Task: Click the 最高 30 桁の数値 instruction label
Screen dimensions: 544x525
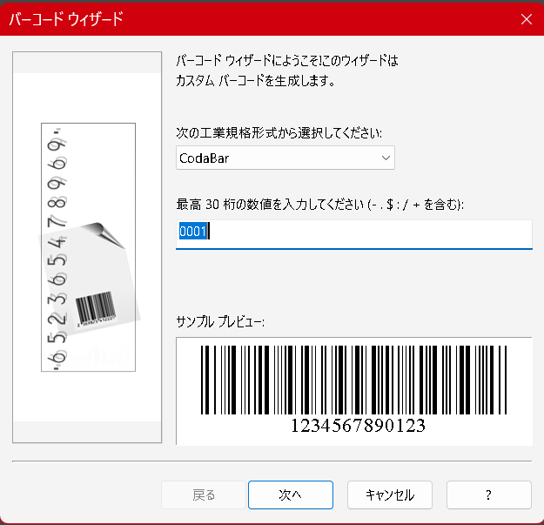Action: (x=319, y=204)
